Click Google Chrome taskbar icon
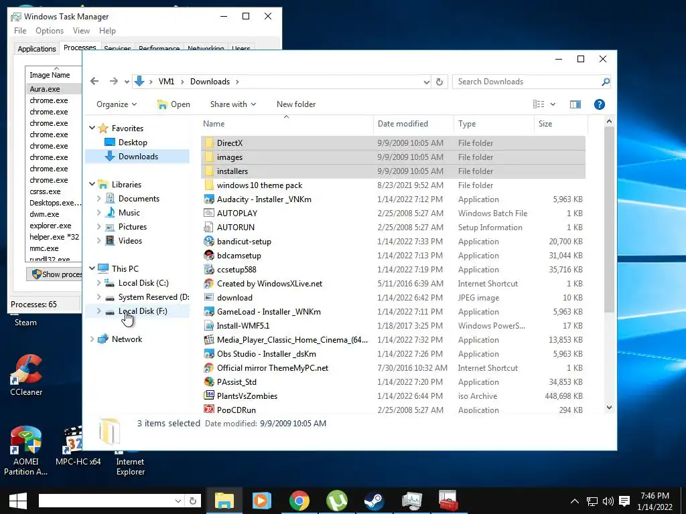The height and width of the screenshot is (514, 686). coord(299,501)
